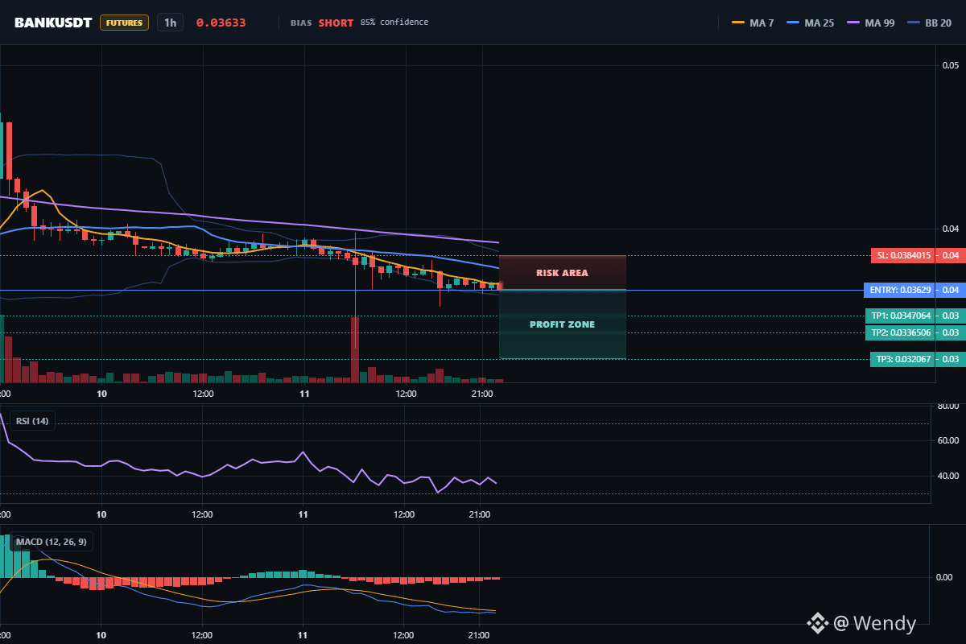Toggle the BB 20 legend entry
This screenshot has width=966, height=644.
point(929,23)
